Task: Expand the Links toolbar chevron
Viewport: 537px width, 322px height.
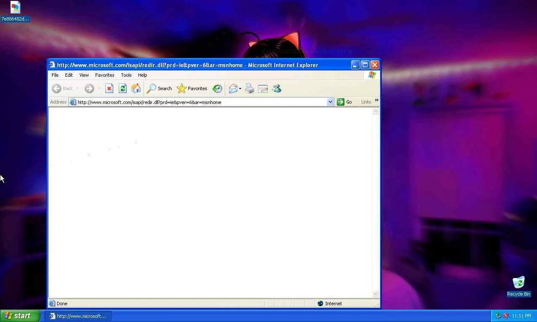Action: coord(376,100)
